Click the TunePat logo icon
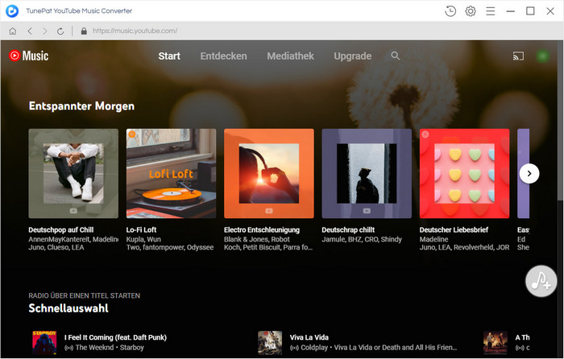 point(12,11)
